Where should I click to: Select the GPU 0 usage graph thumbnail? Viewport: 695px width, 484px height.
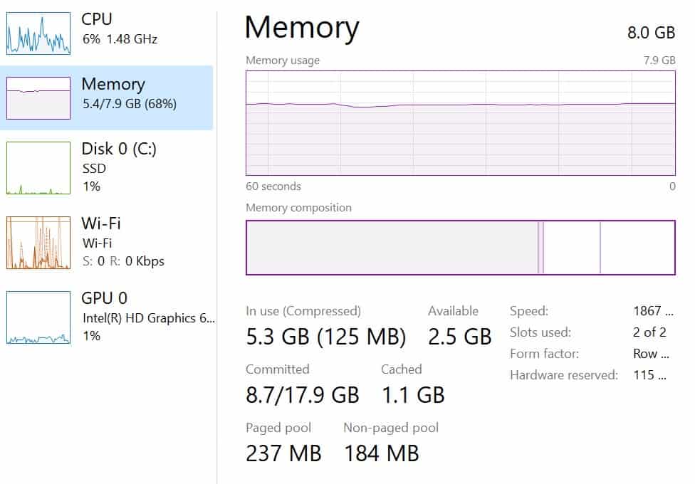tap(38, 317)
